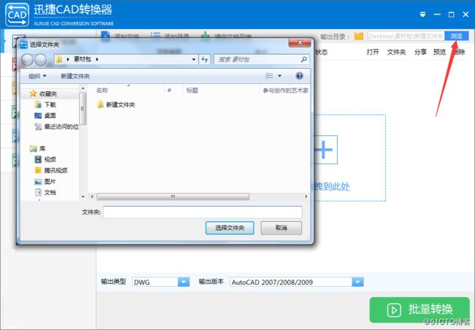Click the output directory folder icon

(x=359, y=37)
